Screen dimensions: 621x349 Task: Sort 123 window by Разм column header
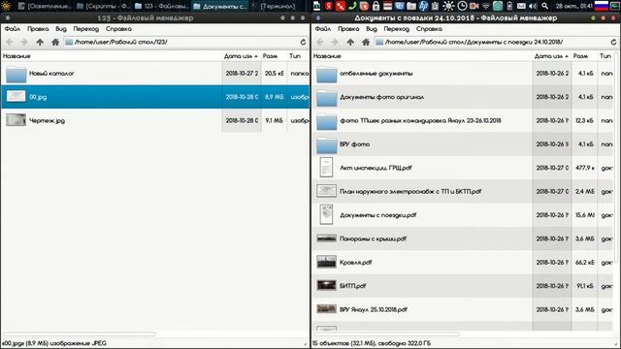tap(274, 56)
